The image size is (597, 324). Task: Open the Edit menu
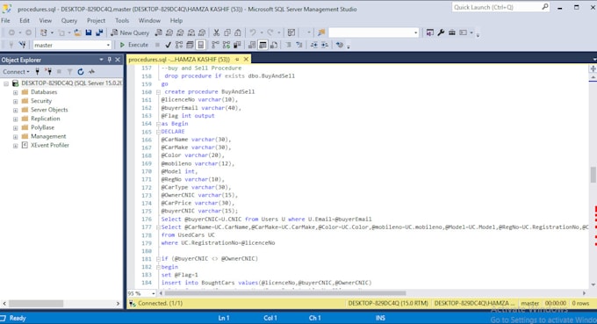pyautogui.click(x=25, y=20)
